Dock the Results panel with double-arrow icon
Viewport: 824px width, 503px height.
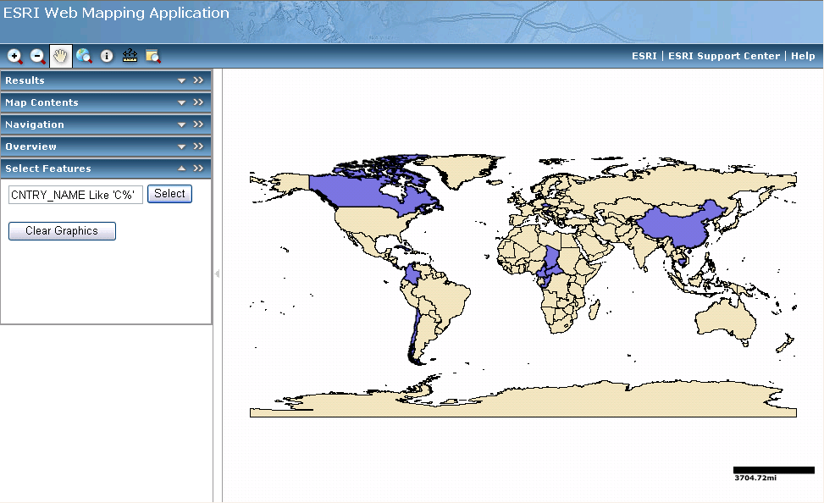click(x=199, y=80)
